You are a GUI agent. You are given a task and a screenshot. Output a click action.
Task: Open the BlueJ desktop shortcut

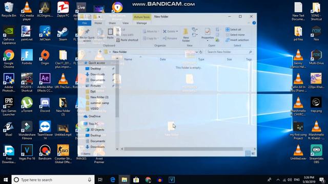[x=9, y=128]
